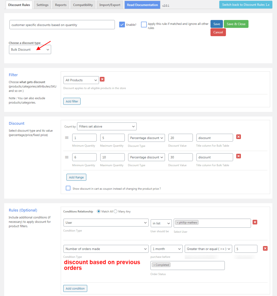Remove phillip-mathew tag from user list
Screen dimensions: 277x296
[x=177, y=223]
